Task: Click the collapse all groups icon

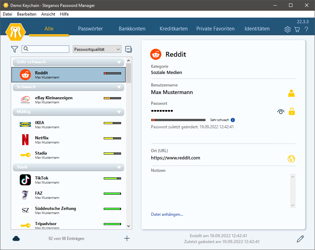Action: click(129, 49)
